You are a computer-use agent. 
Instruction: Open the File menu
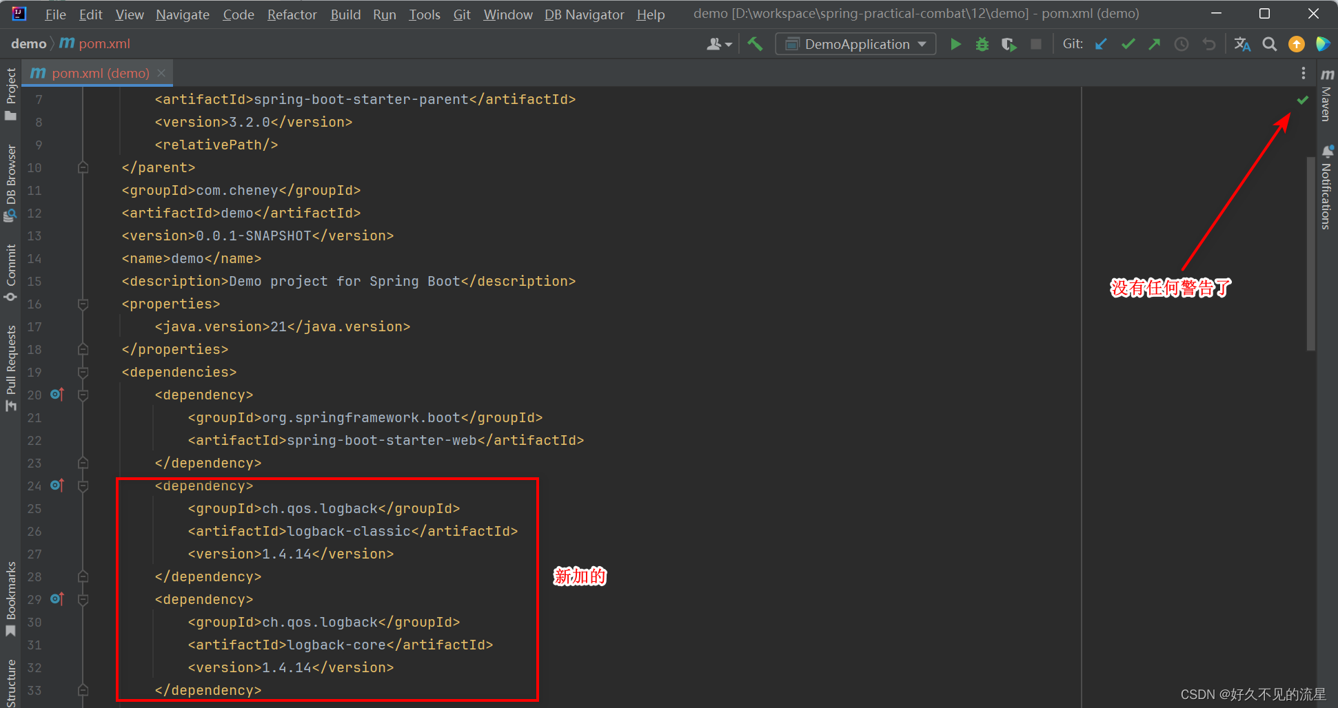[x=55, y=14]
